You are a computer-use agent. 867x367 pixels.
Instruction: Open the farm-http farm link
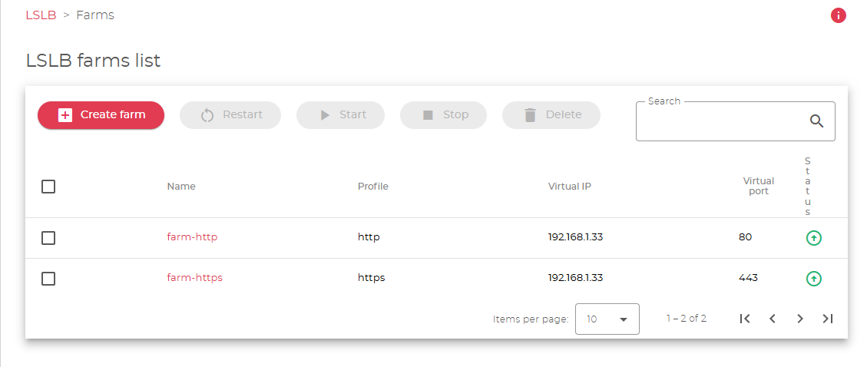point(192,237)
